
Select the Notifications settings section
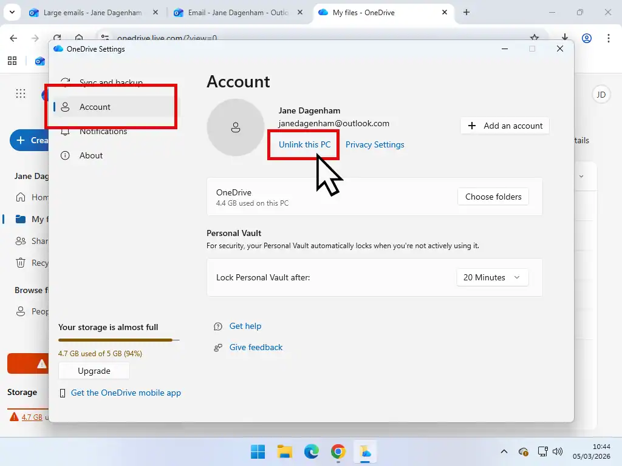tap(103, 131)
